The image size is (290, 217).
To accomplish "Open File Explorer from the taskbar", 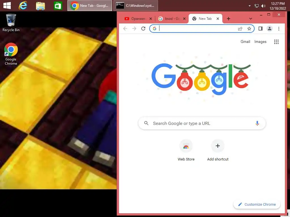I will pyautogui.click(x=40, y=6).
